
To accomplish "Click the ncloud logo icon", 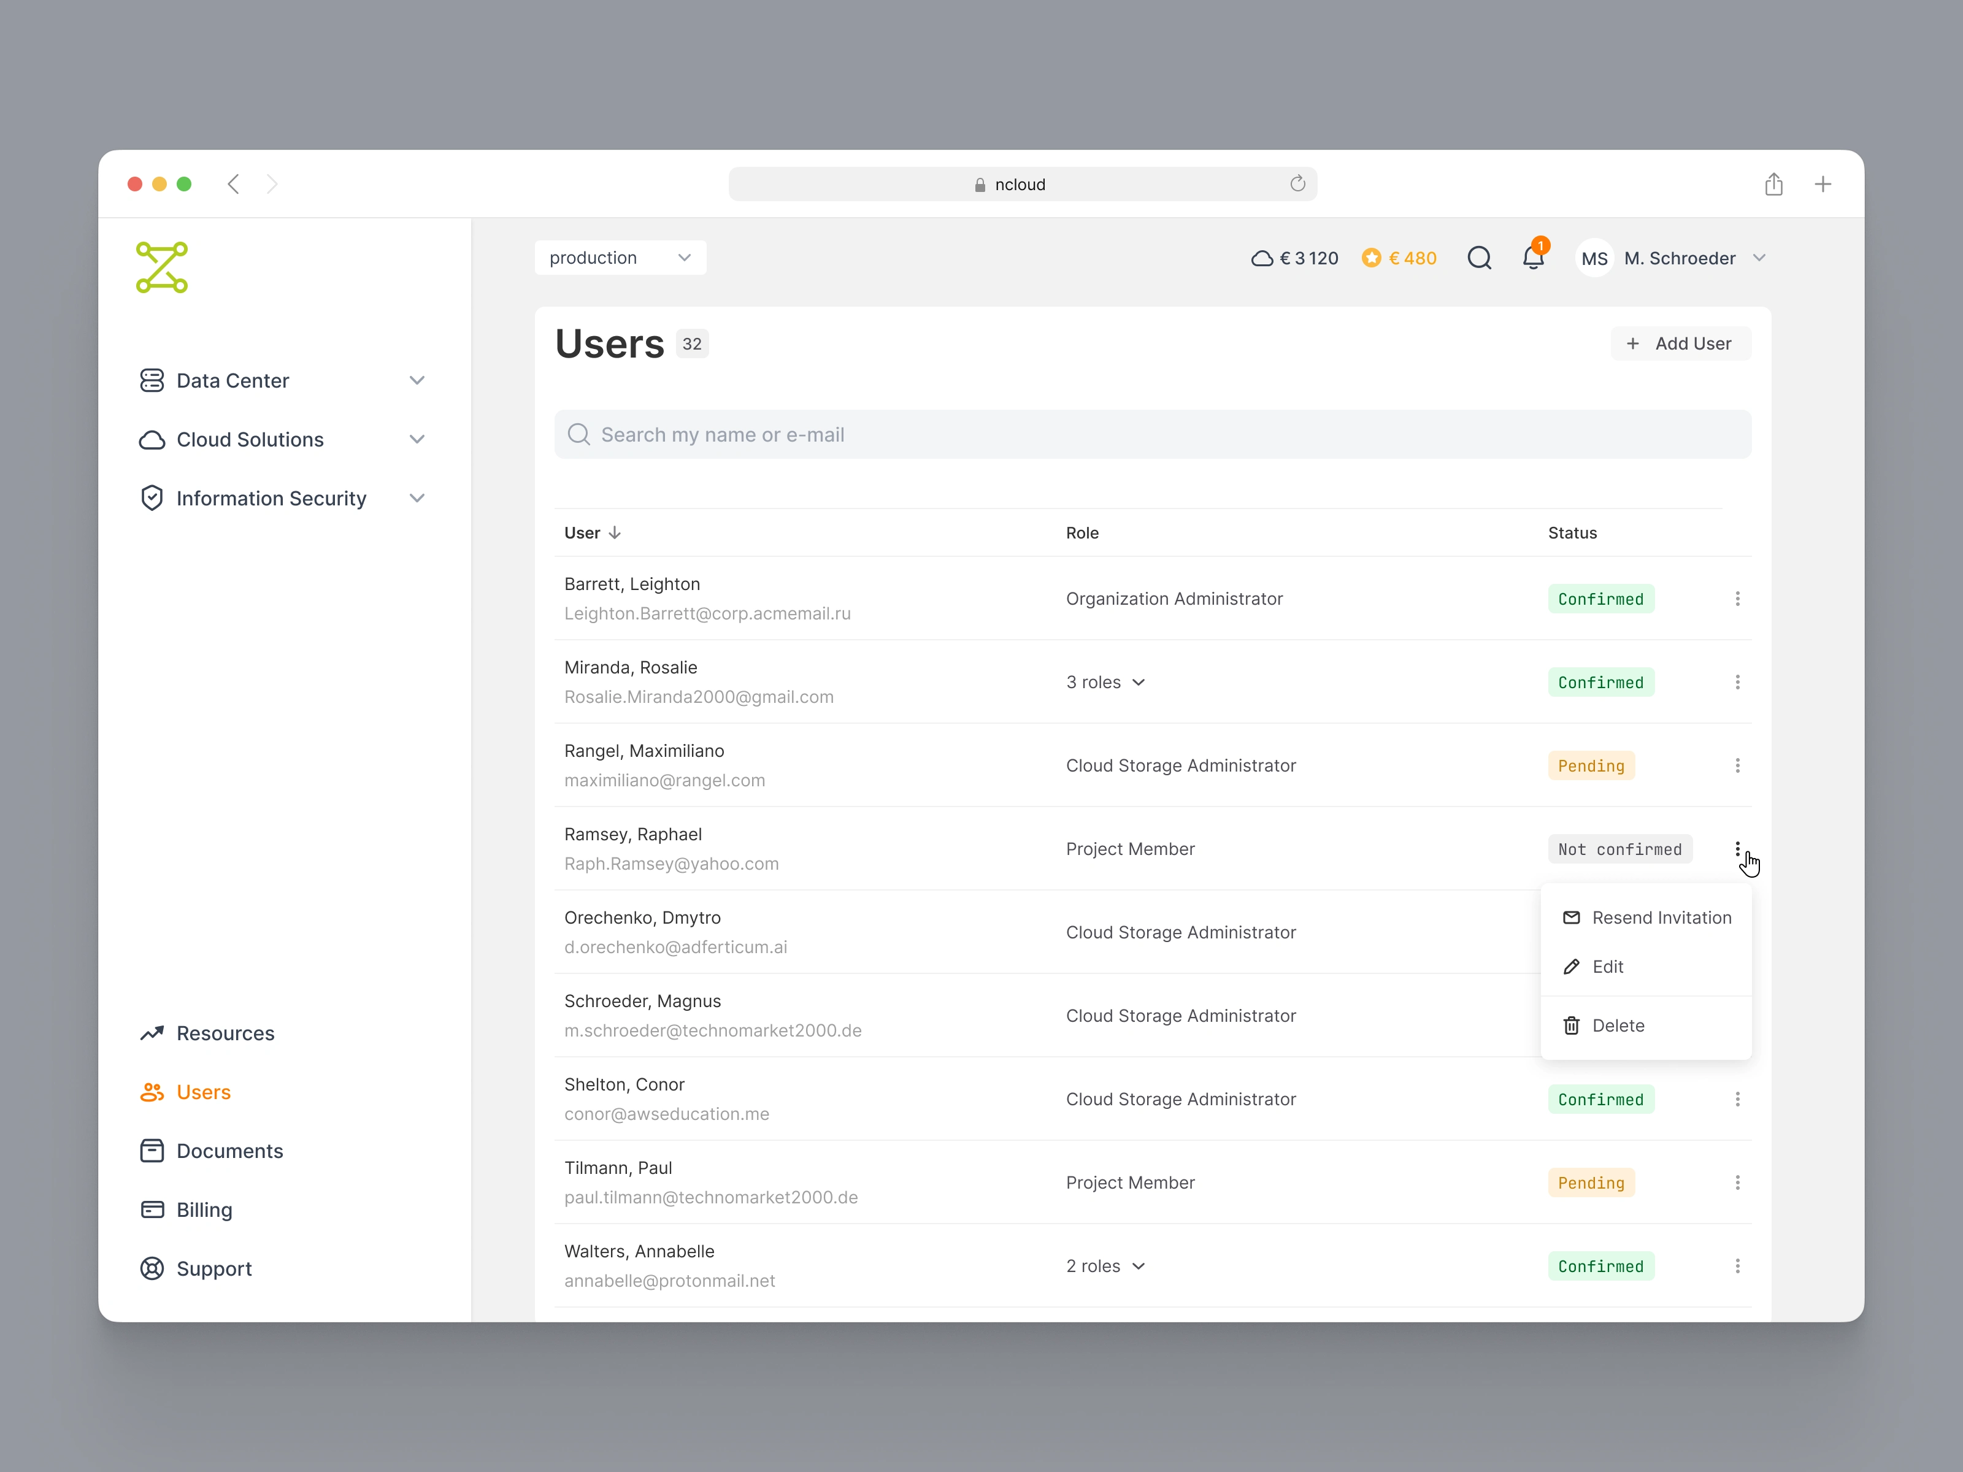I will pos(161,267).
